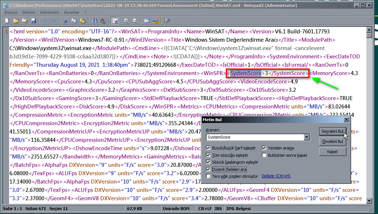Zoom out with the minus magnifier icon

(x=135, y=21)
